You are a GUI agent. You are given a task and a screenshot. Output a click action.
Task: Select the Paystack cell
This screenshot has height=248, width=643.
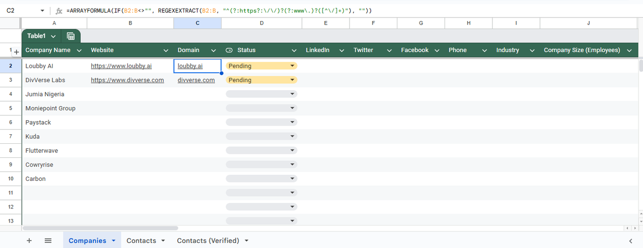(x=54, y=122)
